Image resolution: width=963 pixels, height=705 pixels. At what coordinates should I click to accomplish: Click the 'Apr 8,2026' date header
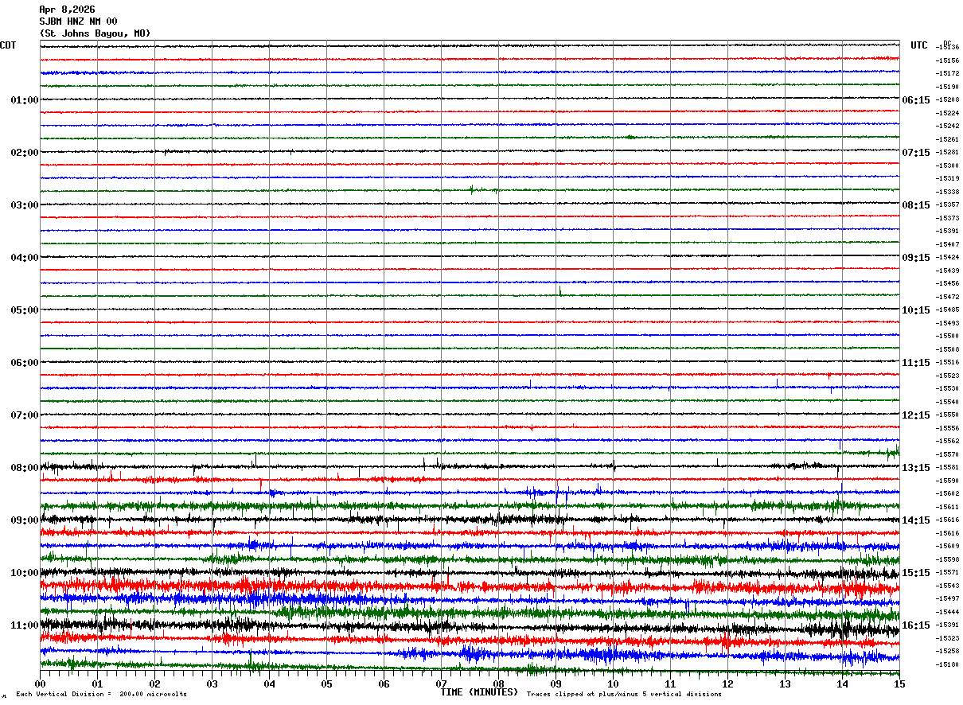67,10
